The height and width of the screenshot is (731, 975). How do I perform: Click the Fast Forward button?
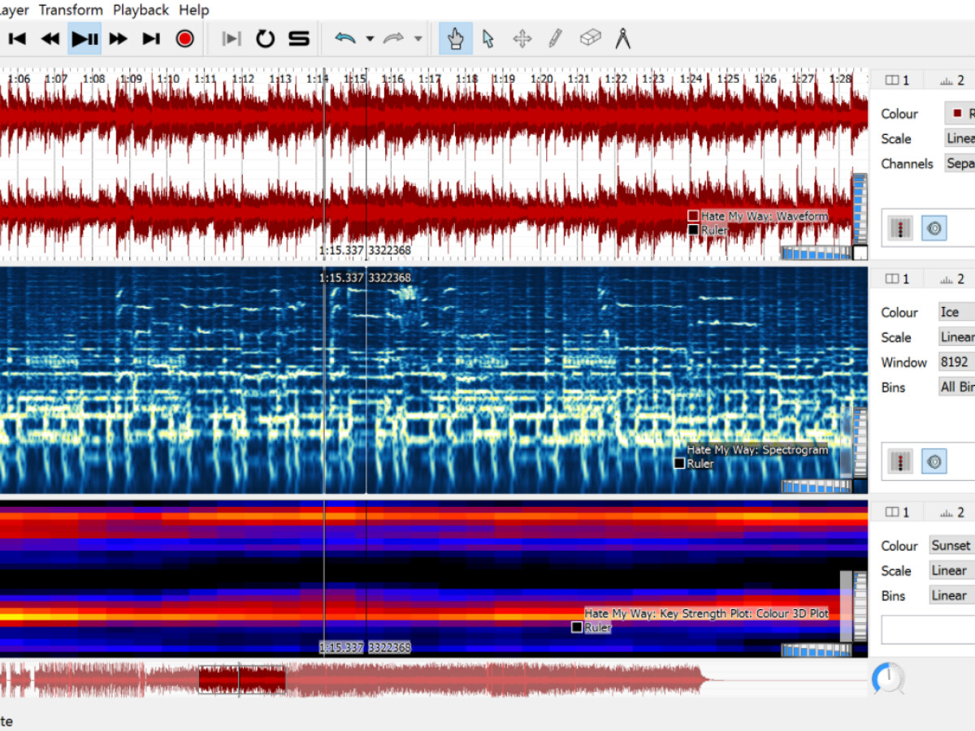[x=118, y=38]
